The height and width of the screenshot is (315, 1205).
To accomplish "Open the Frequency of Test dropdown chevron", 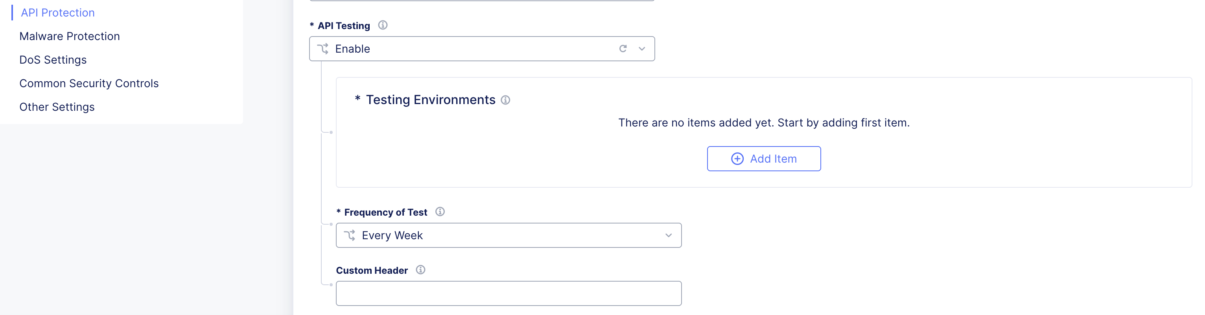I will pyautogui.click(x=669, y=235).
